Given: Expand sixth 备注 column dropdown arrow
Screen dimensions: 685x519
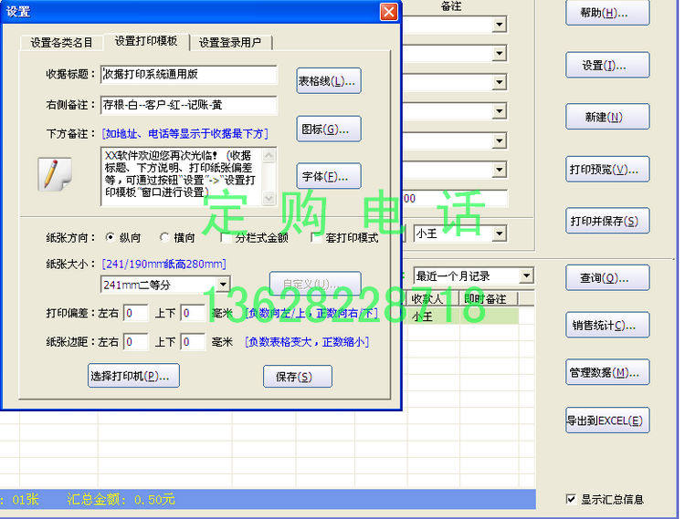Looking at the screenshot, I should click(500, 170).
